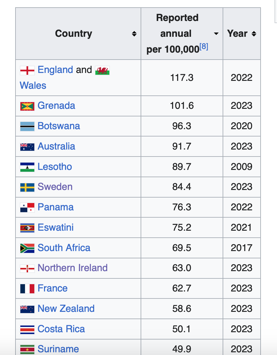The height and width of the screenshot is (355, 277).
Task: Click the Panama flag icon
Action: coord(27,208)
